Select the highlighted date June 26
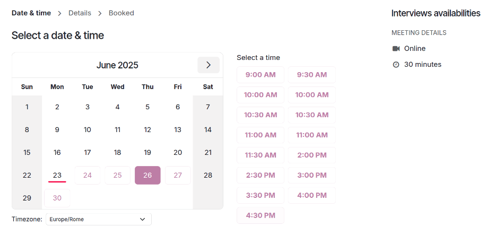Image resolution: width=495 pixels, height=235 pixels. tap(147, 175)
